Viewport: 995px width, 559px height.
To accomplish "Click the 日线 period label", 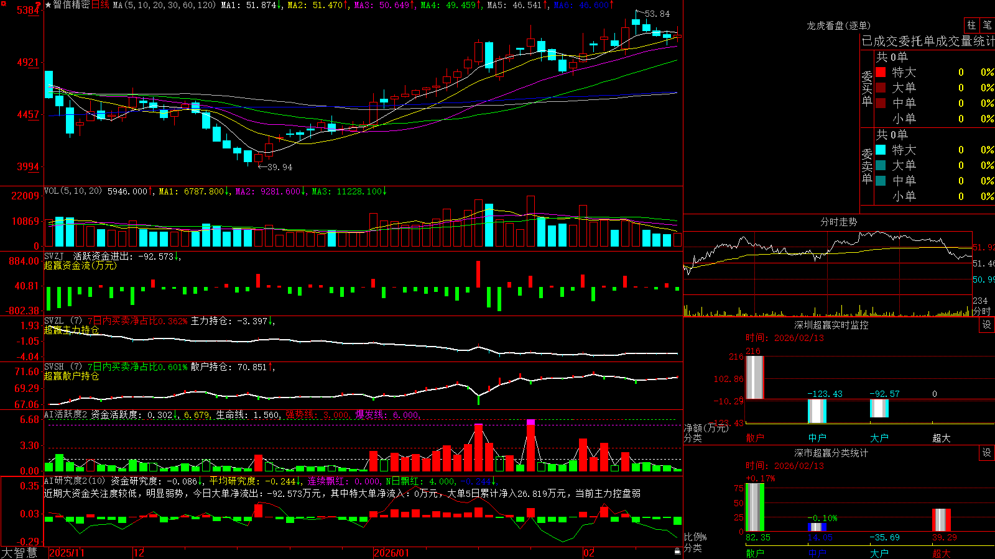I will (x=100, y=5).
